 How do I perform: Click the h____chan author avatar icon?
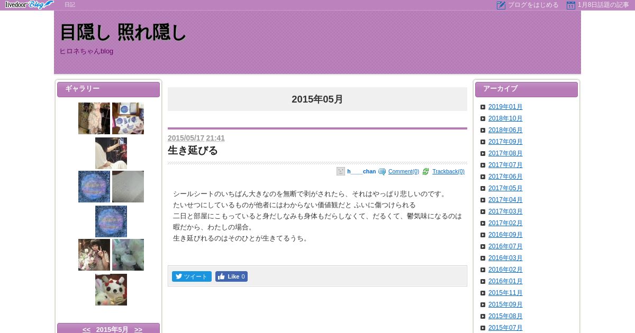(341, 171)
